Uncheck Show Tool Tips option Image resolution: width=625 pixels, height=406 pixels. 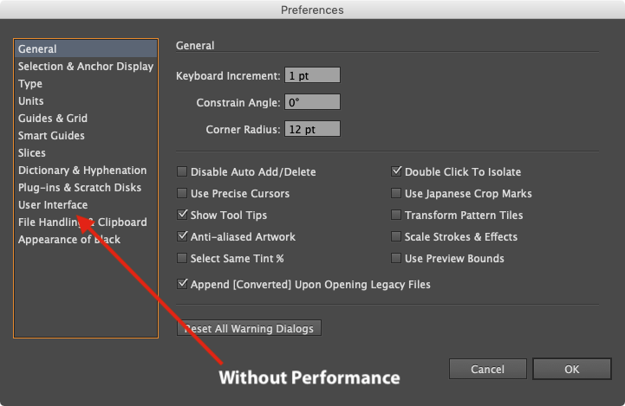pos(182,216)
